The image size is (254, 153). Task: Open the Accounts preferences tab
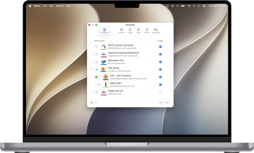tap(104, 30)
